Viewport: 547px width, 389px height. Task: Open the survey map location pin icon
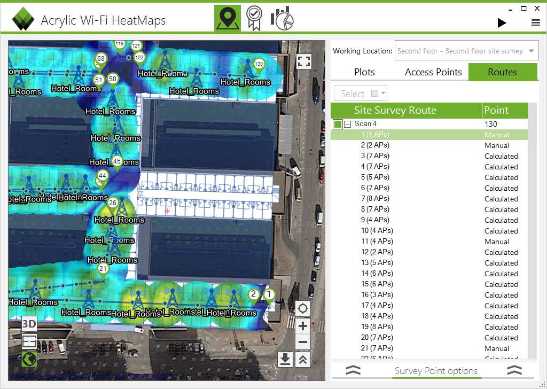tap(228, 18)
